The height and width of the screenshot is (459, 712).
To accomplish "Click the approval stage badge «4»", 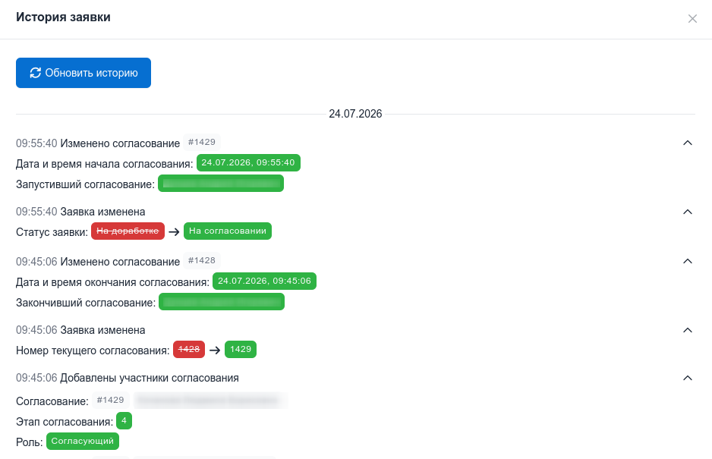I will 124,421.
